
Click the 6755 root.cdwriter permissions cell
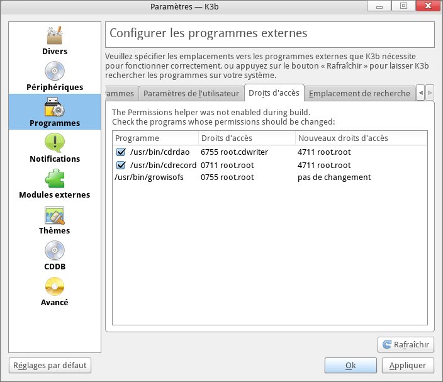click(x=234, y=152)
